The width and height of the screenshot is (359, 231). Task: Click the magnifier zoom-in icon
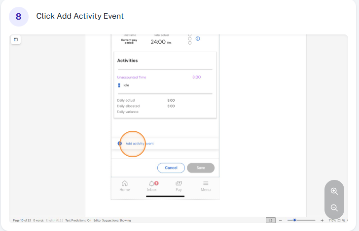pos(334,191)
